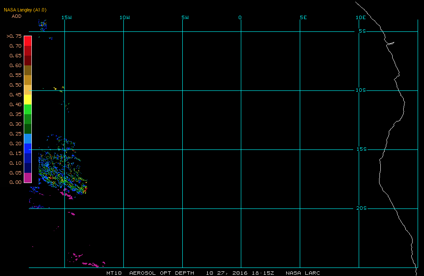Click the 'NASA LARC' caption text

pyautogui.click(x=303, y=273)
